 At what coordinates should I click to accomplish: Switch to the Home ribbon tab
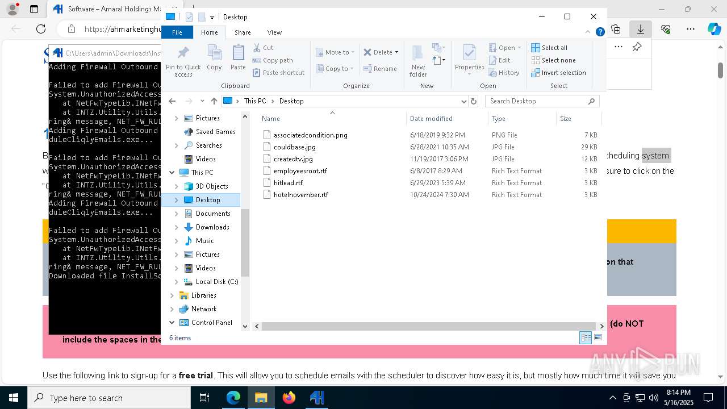(209, 32)
